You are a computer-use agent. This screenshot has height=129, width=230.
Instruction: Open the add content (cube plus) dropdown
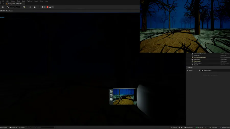[25, 7]
